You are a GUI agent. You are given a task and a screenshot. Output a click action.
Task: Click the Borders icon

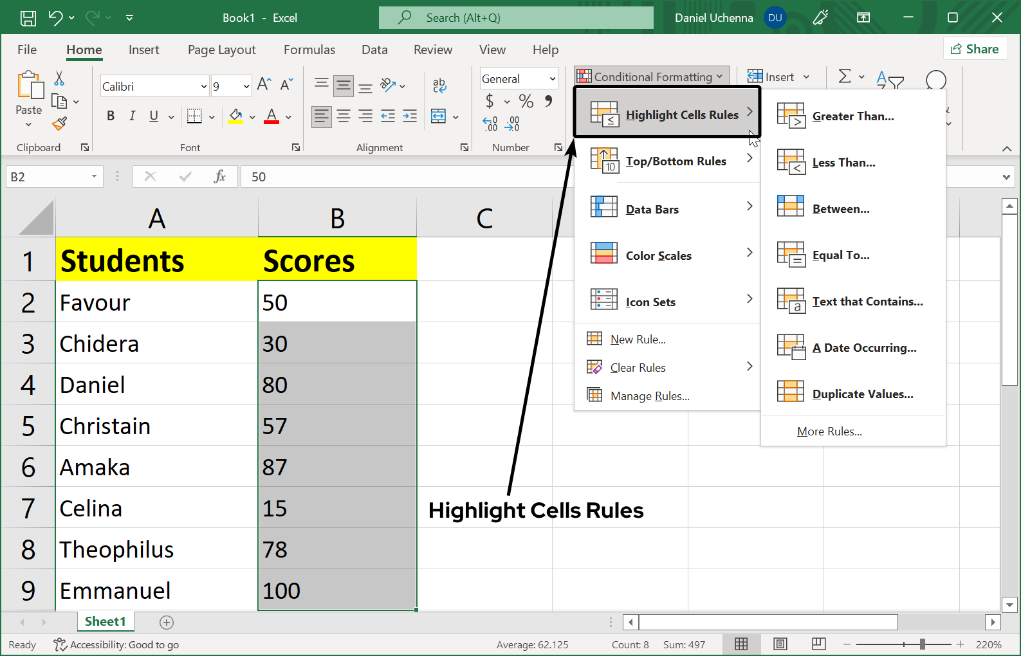194,116
